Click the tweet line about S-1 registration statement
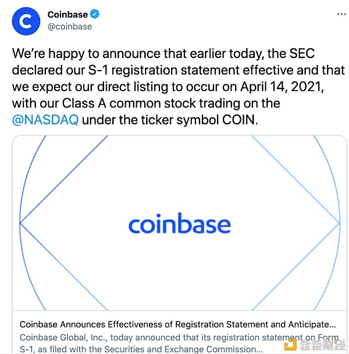The height and width of the screenshot is (354, 349). point(178,70)
